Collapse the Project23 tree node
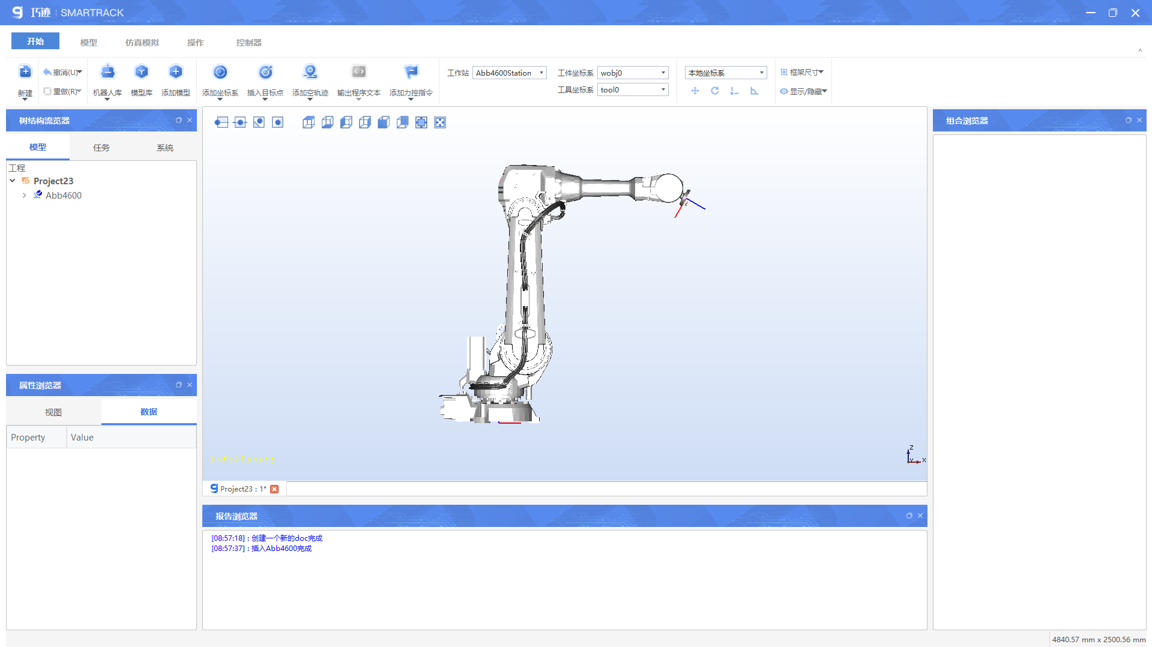Screen dimensions: 1152x647 [13, 181]
